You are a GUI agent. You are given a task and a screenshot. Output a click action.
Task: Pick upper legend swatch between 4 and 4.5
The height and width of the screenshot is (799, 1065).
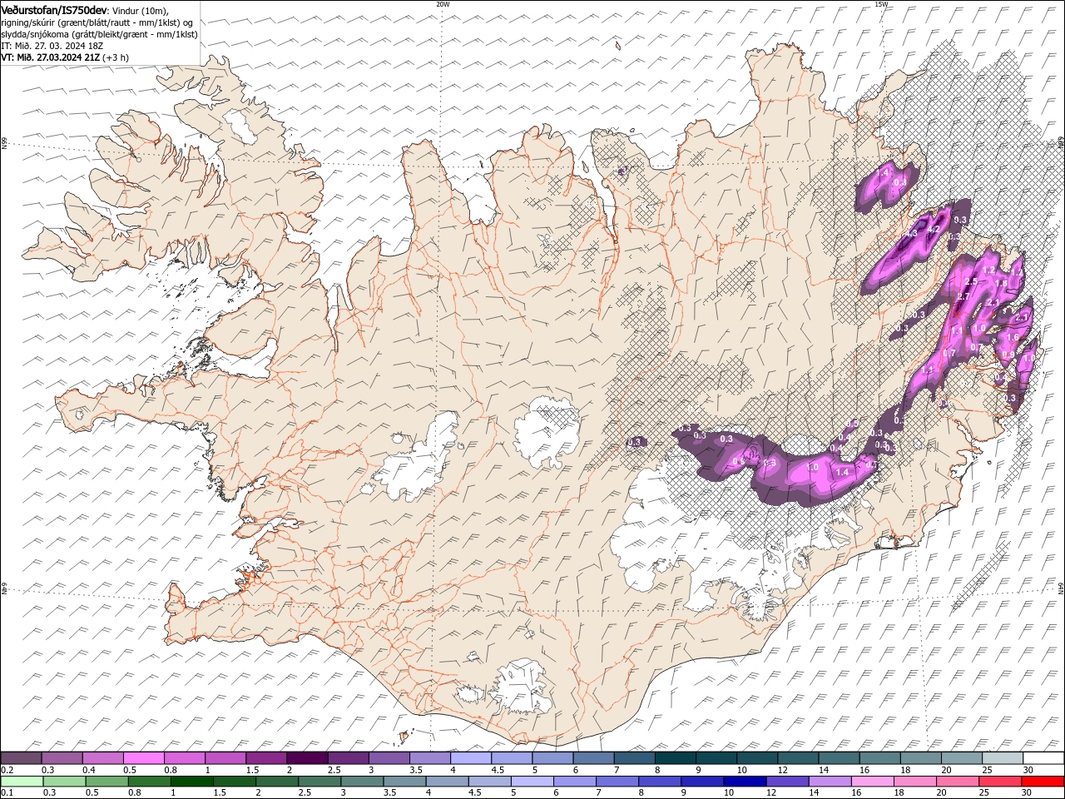[x=471, y=757]
